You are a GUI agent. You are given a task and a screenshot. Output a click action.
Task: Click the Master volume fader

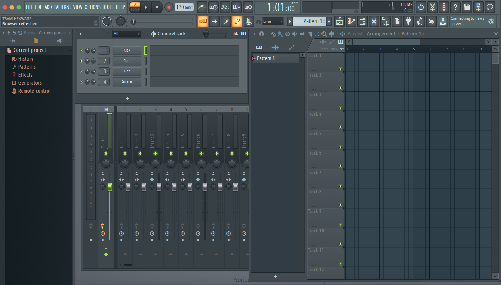click(x=110, y=187)
